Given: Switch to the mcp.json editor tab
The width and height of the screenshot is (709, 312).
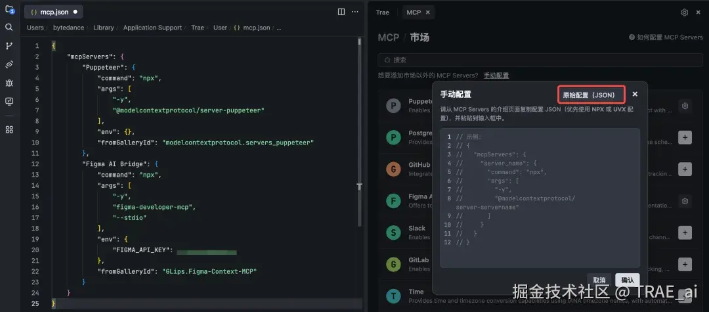Looking at the screenshot, I should tap(53, 12).
